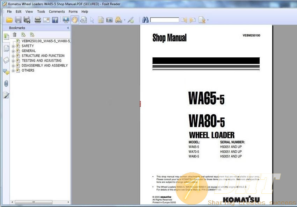This screenshot has height=207, width=297.
Task: Click the first bookmark expand icon beside trash
Action: point(23,35)
